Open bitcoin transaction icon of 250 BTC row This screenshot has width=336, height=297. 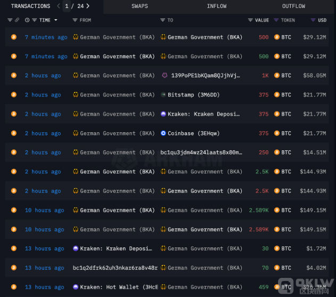[x=14, y=152]
